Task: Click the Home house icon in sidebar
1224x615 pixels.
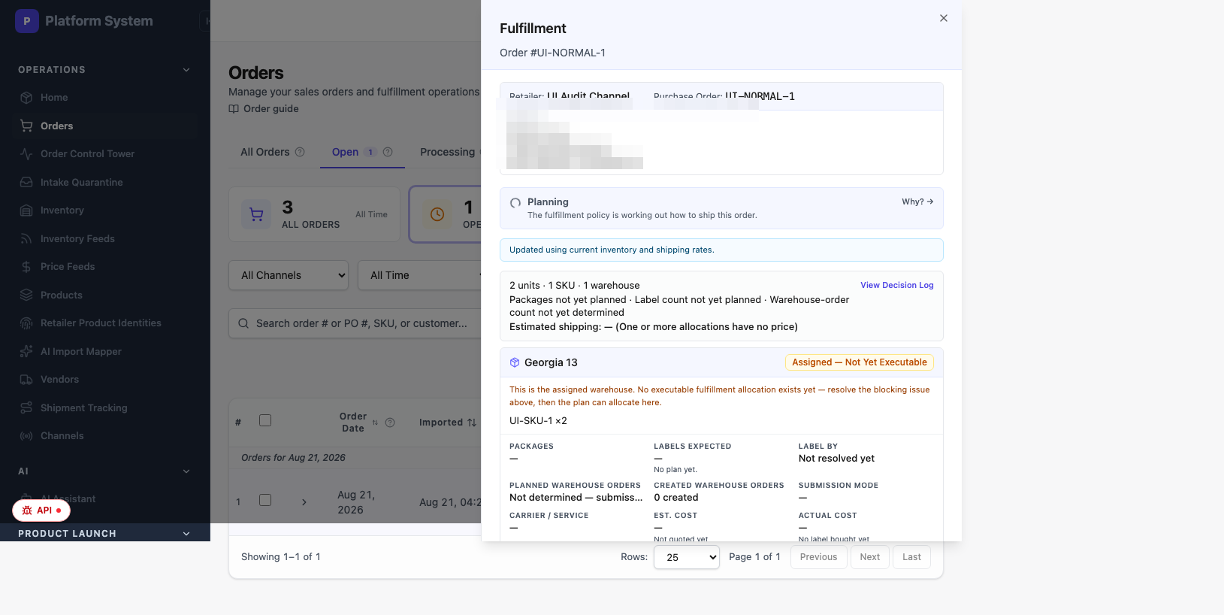Action: [x=26, y=98]
